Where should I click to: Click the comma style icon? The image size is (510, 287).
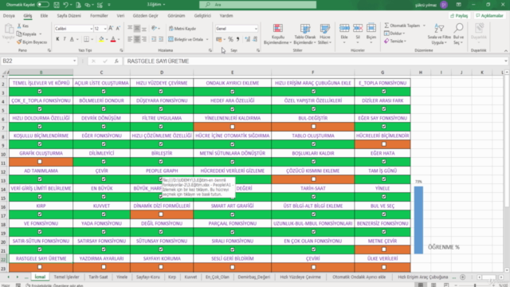point(237,39)
